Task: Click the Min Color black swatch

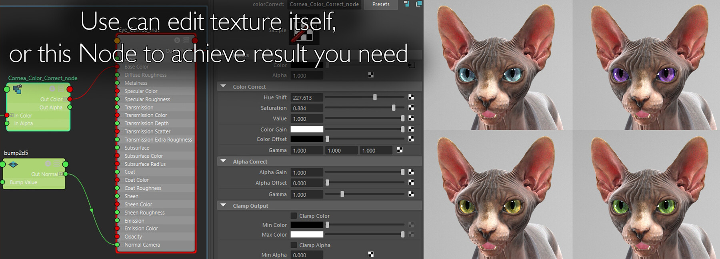Action: pos(307,225)
